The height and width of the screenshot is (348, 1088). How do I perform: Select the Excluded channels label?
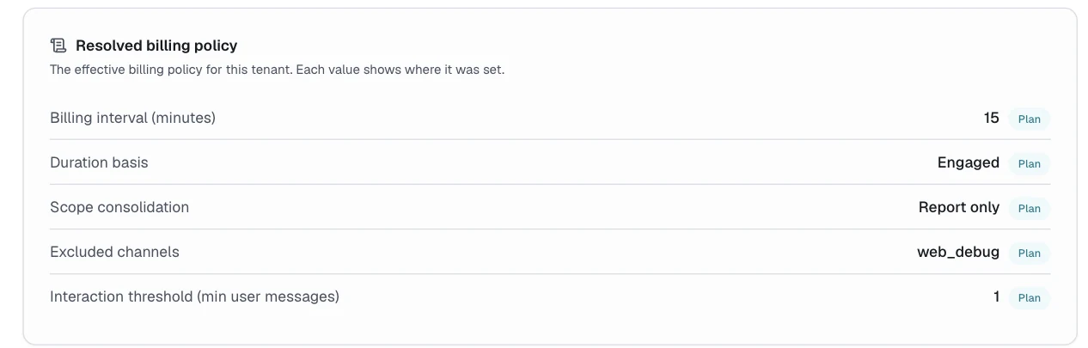pos(114,252)
